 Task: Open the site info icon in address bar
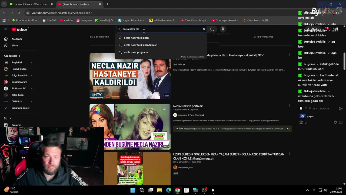pyautogui.click(x=27, y=13)
